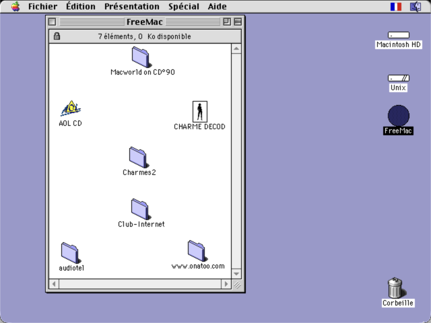Image resolution: width=431 pixels, height=323 pixels.
Task: Click the vertical scrollbar down arrow
Action: click(x=236, y=274)
